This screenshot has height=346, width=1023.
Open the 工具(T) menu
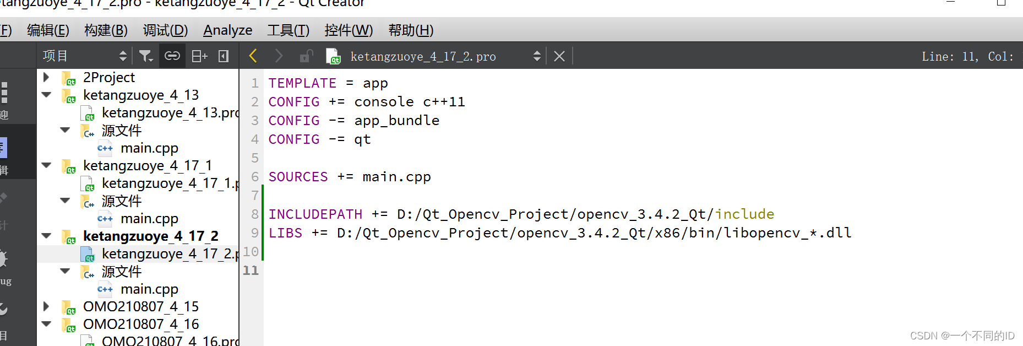[288, 30]
